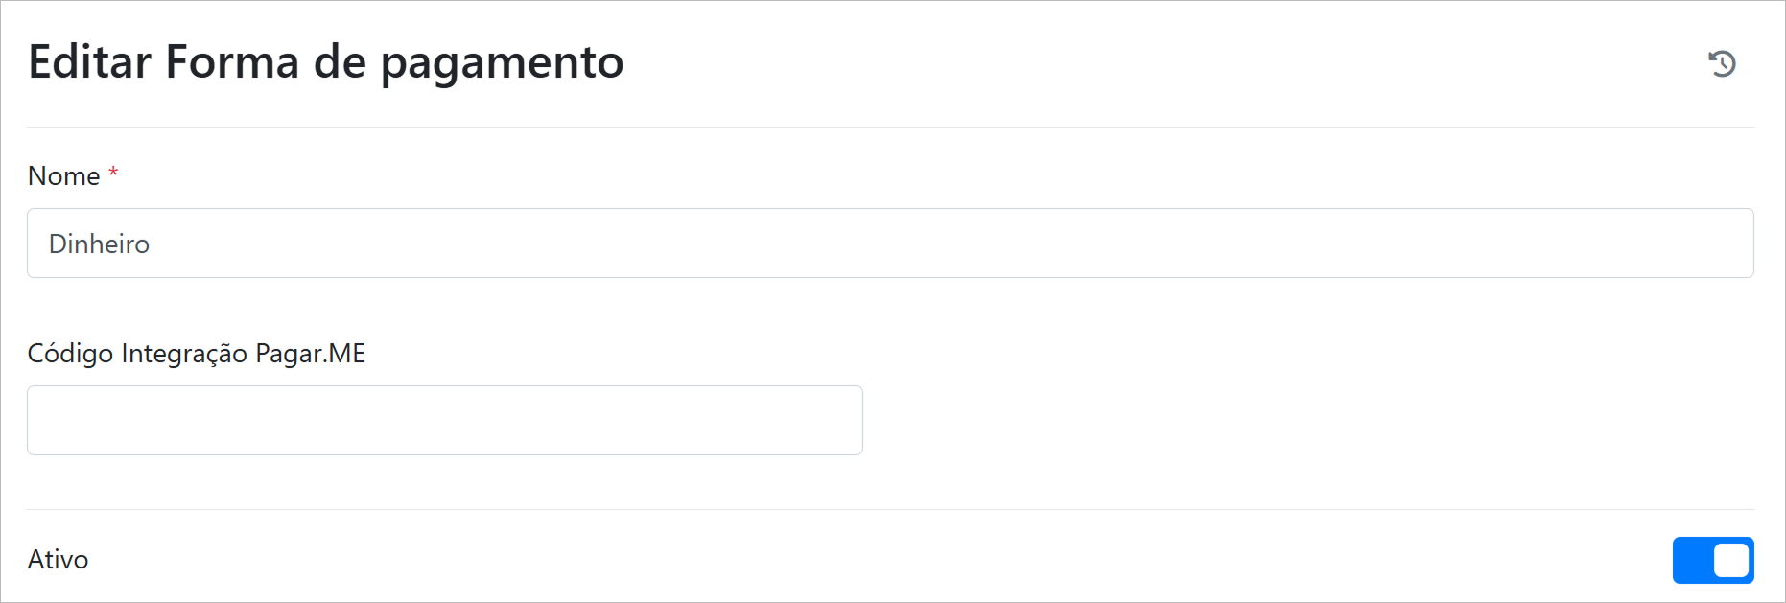Screen dimensions: 1786x603
Task: Click the Ativo label text
Action: click(59, 560)
